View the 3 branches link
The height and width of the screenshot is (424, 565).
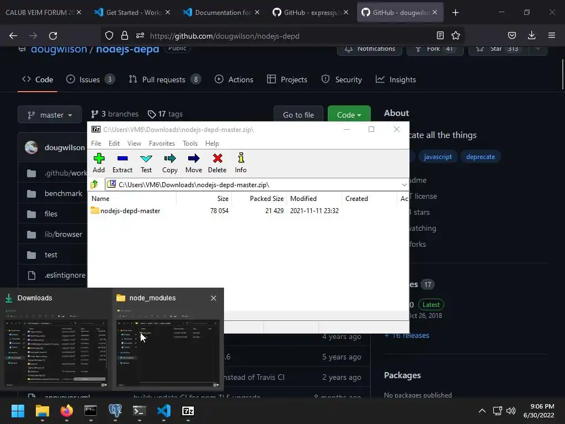115,114
